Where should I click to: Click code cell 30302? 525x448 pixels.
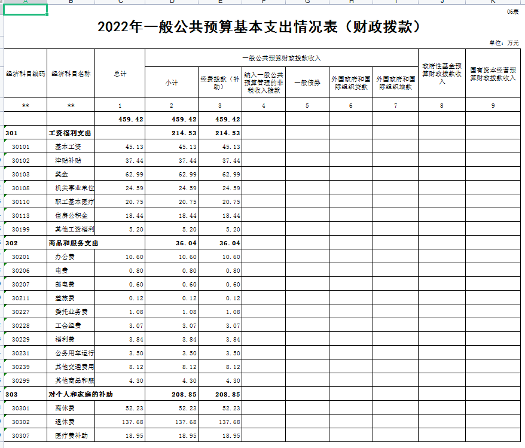(x=26, y=422)
